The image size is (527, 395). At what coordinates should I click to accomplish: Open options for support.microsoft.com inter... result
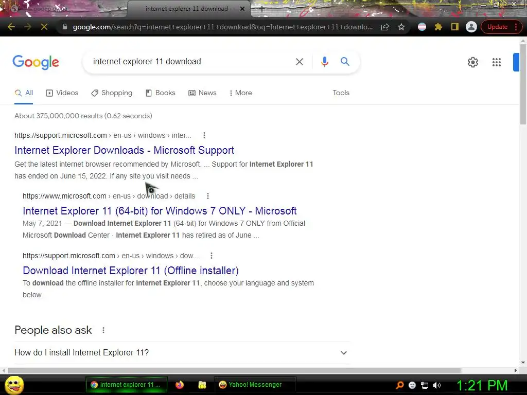click(x=204, y=135)
